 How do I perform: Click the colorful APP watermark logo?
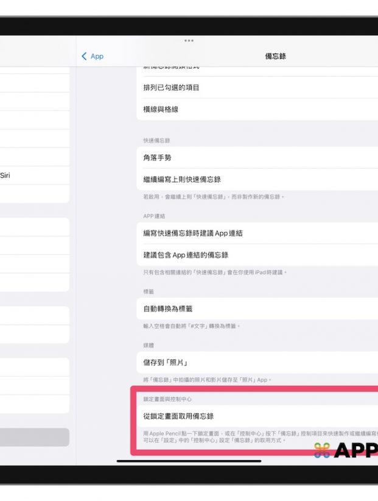tap(346, 450)
